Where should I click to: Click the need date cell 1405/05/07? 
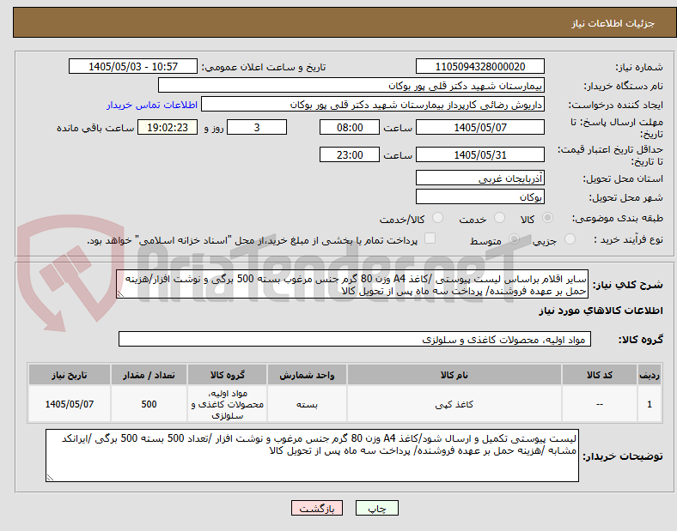[x=70, y=404]
